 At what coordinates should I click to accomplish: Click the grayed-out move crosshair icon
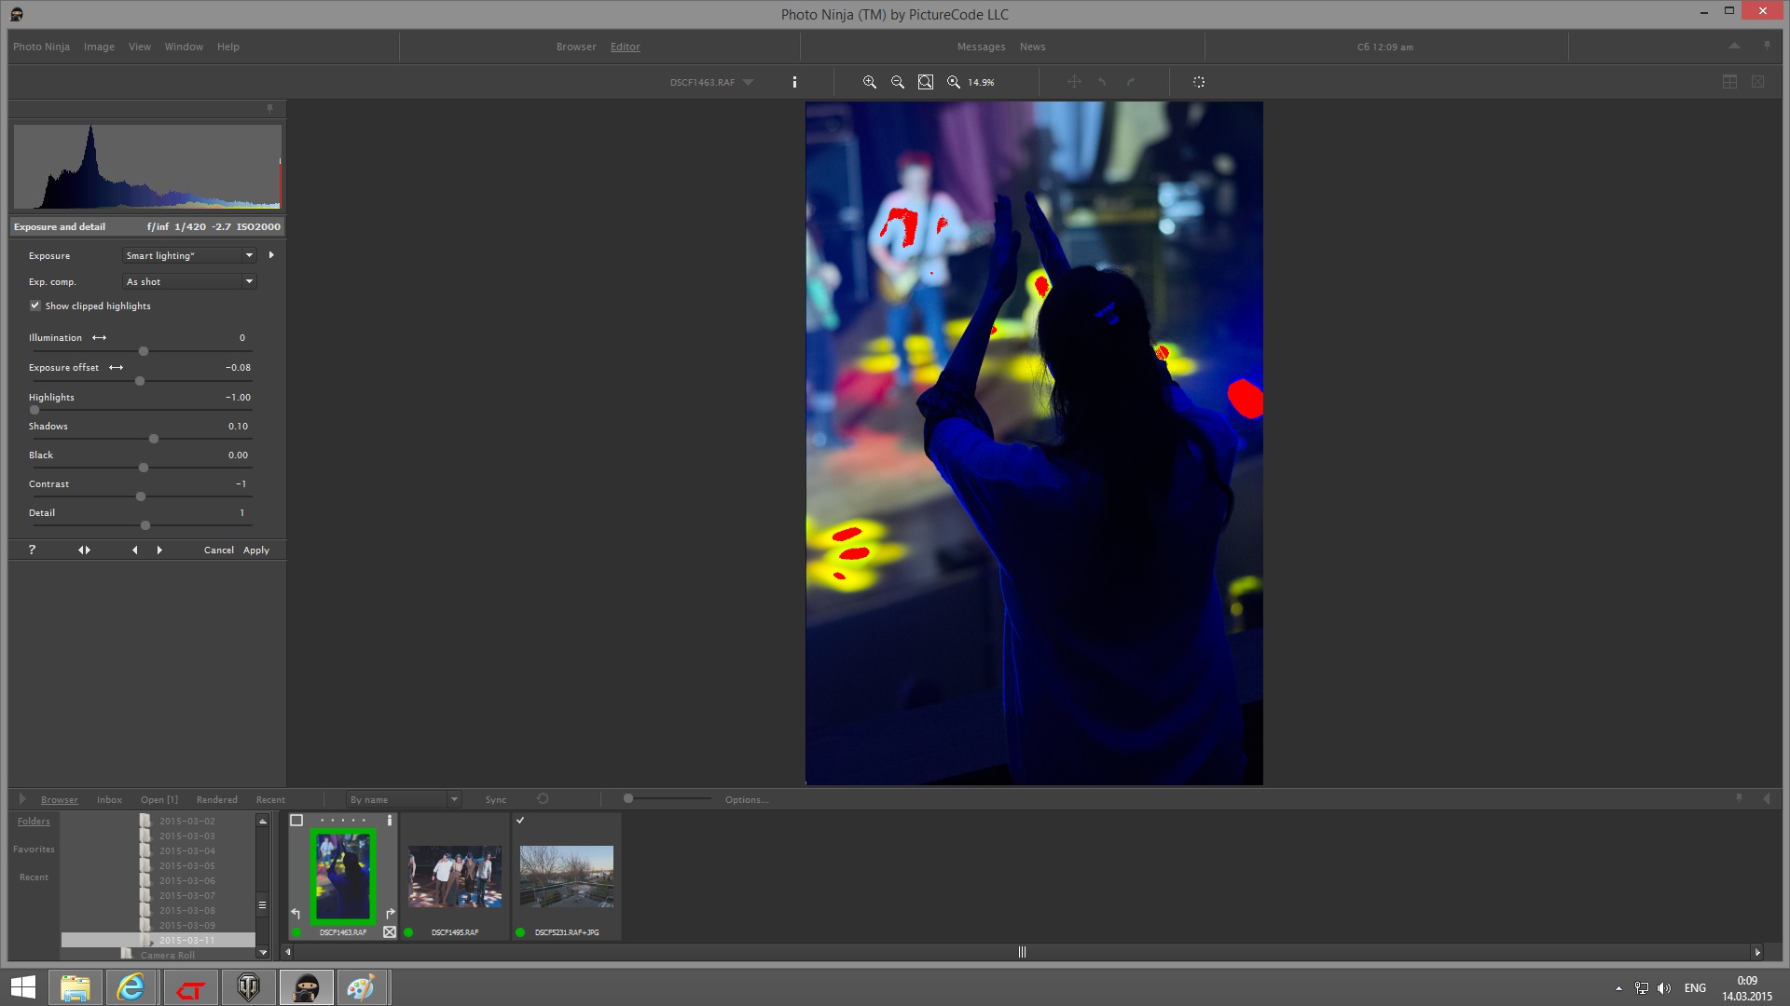pos(1074,82)
